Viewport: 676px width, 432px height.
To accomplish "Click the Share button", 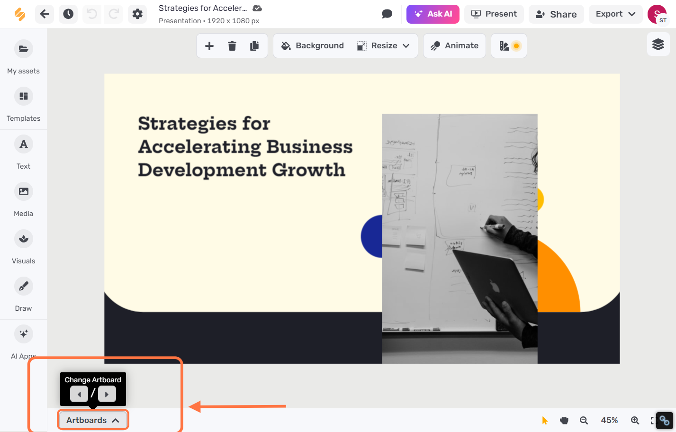I will click(556, 14).
